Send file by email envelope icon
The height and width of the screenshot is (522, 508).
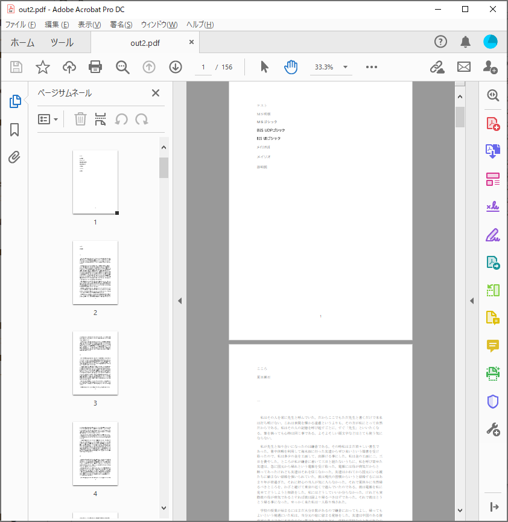tap(464, 67)
